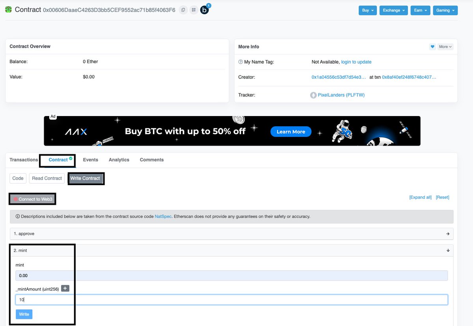Select the Contract tab

coord(58,160)
